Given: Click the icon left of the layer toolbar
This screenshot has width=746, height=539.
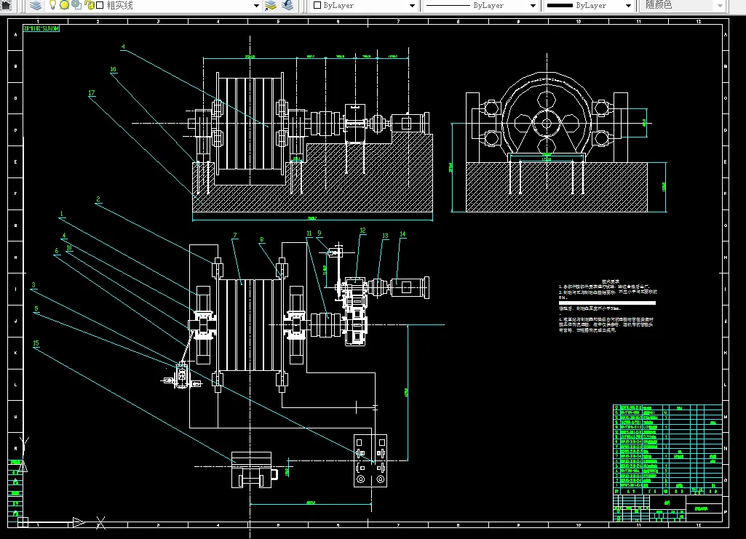Looking at the screenshot, I should [x=6, y=5].
